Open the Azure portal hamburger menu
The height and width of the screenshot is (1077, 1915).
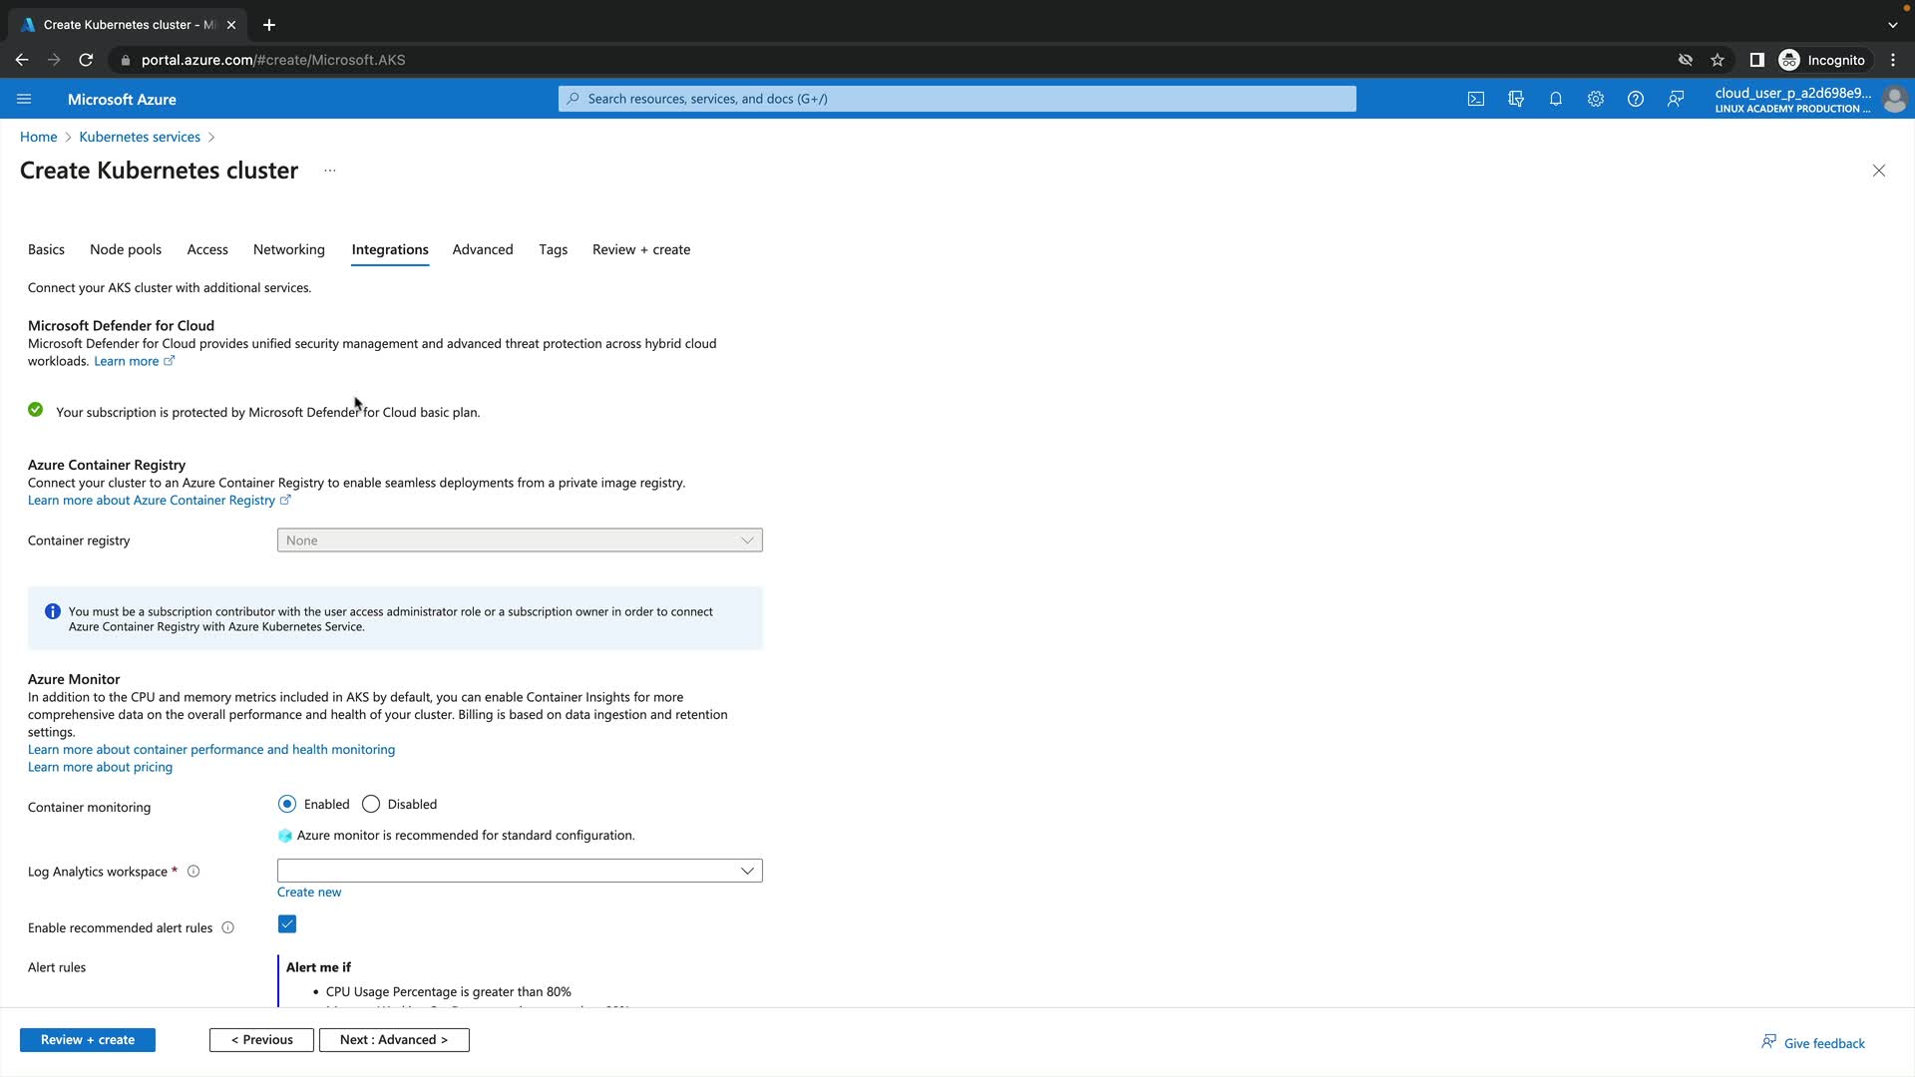[x=24, y=99]
